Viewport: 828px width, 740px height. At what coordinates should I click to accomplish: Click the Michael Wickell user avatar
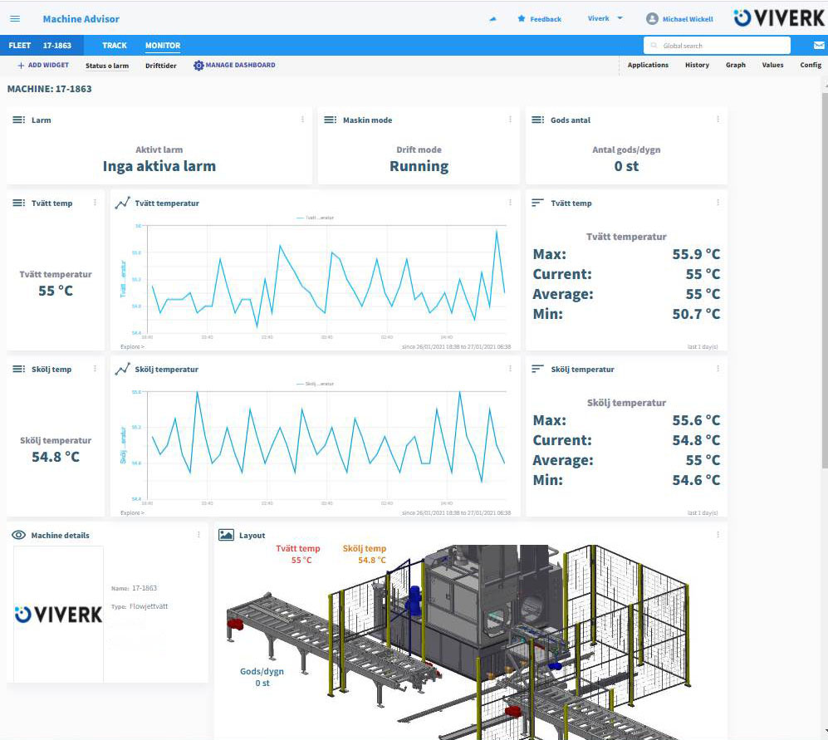pyautogui.click(x=652, y=18)
